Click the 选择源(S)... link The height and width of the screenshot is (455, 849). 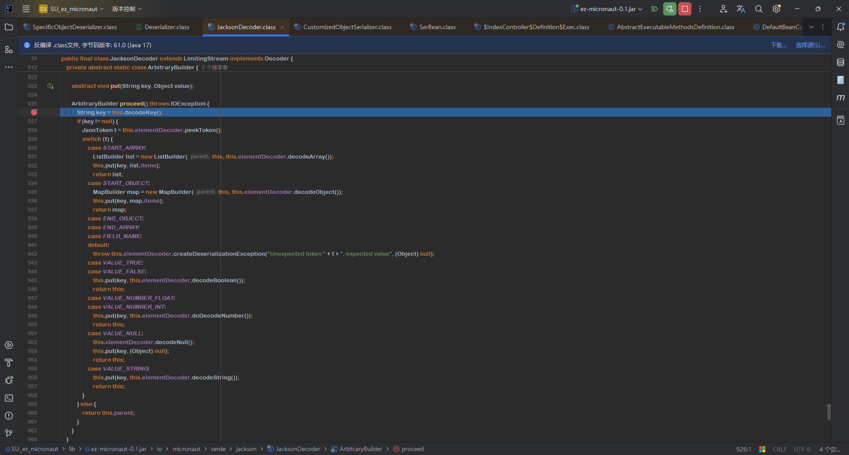pos(810,45)
